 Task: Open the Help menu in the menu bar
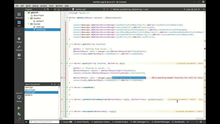click(x=67, y=6)
